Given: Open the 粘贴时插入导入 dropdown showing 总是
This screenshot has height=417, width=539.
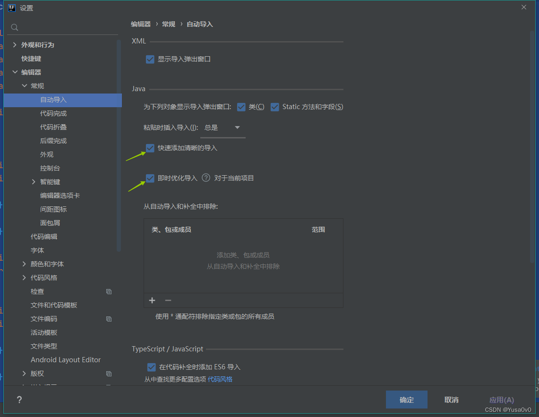Looking at the screenshot, I should (222, 128).
